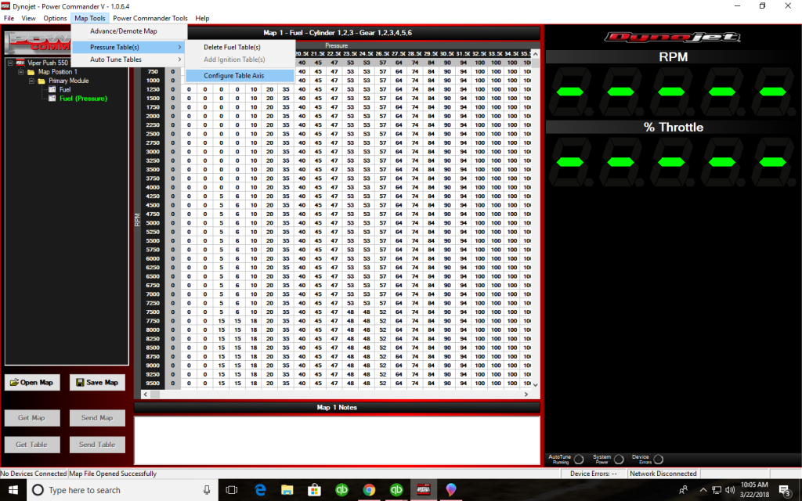Screen dimensions: 802x501
Task: Click the table vertical scrollbar up arrow
Action: [535, 54]
